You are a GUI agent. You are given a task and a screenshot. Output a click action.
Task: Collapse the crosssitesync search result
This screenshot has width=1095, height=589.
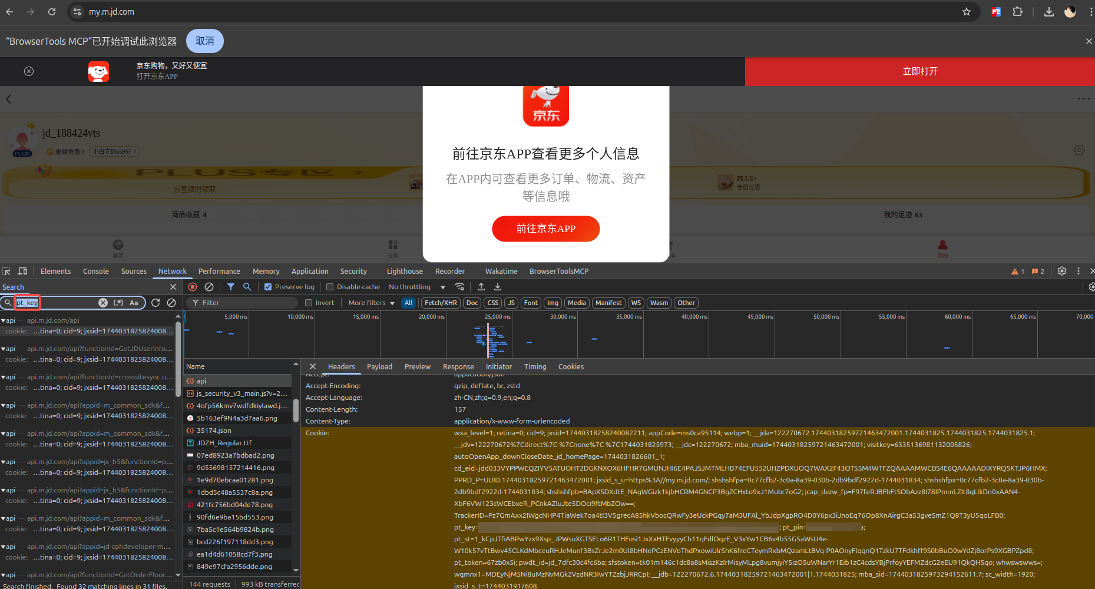click(4, 377)
